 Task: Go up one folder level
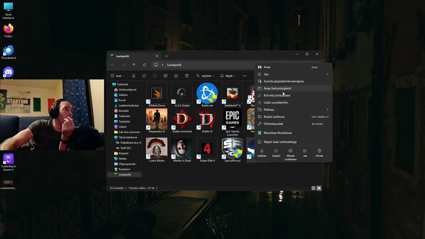click(134, 65)
